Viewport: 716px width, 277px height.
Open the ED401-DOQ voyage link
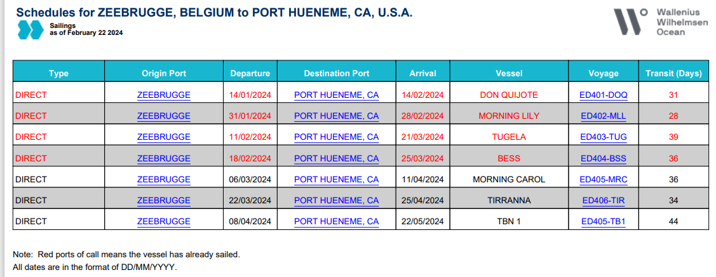tap(603, 95)
